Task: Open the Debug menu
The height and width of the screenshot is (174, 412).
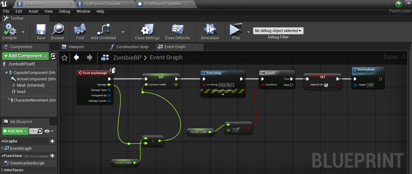Action: 65,11
